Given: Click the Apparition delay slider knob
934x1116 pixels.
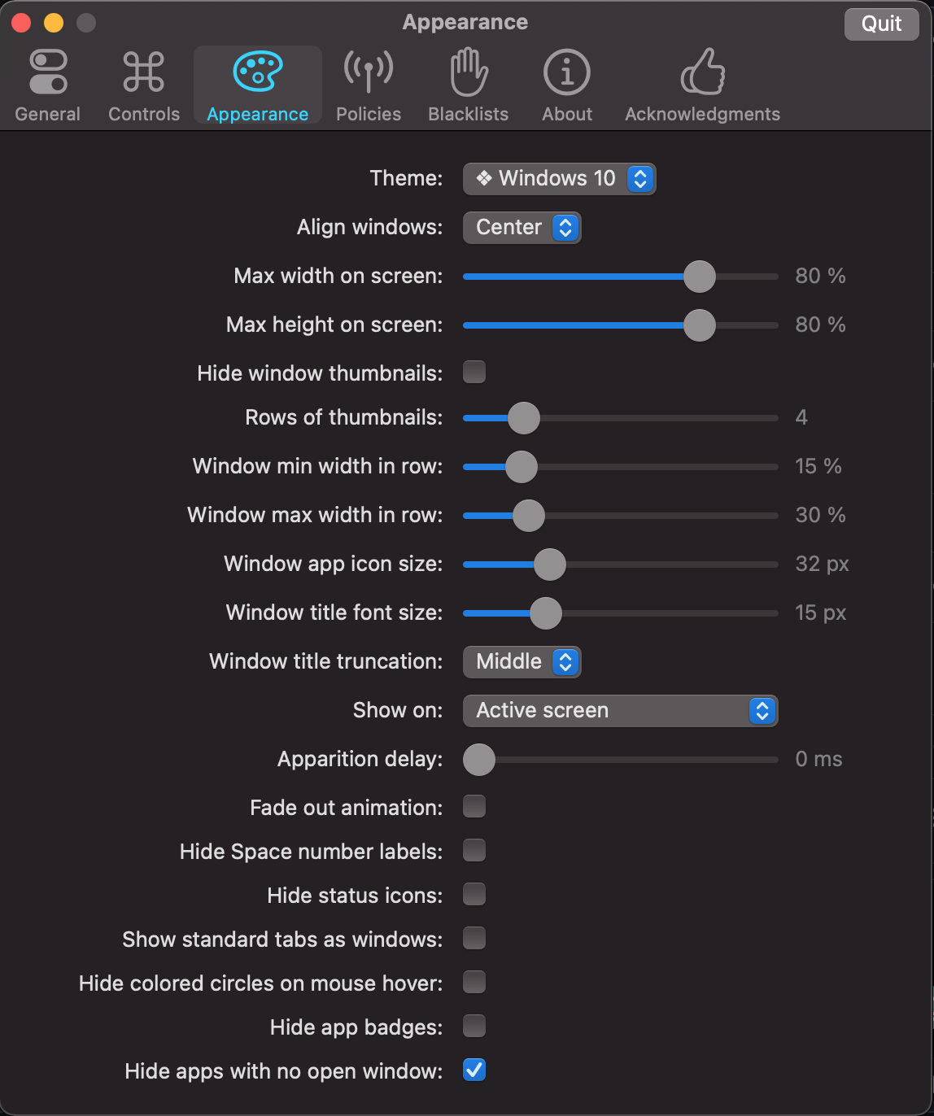Looking at the screenshot, I should (x=479, y=760).
